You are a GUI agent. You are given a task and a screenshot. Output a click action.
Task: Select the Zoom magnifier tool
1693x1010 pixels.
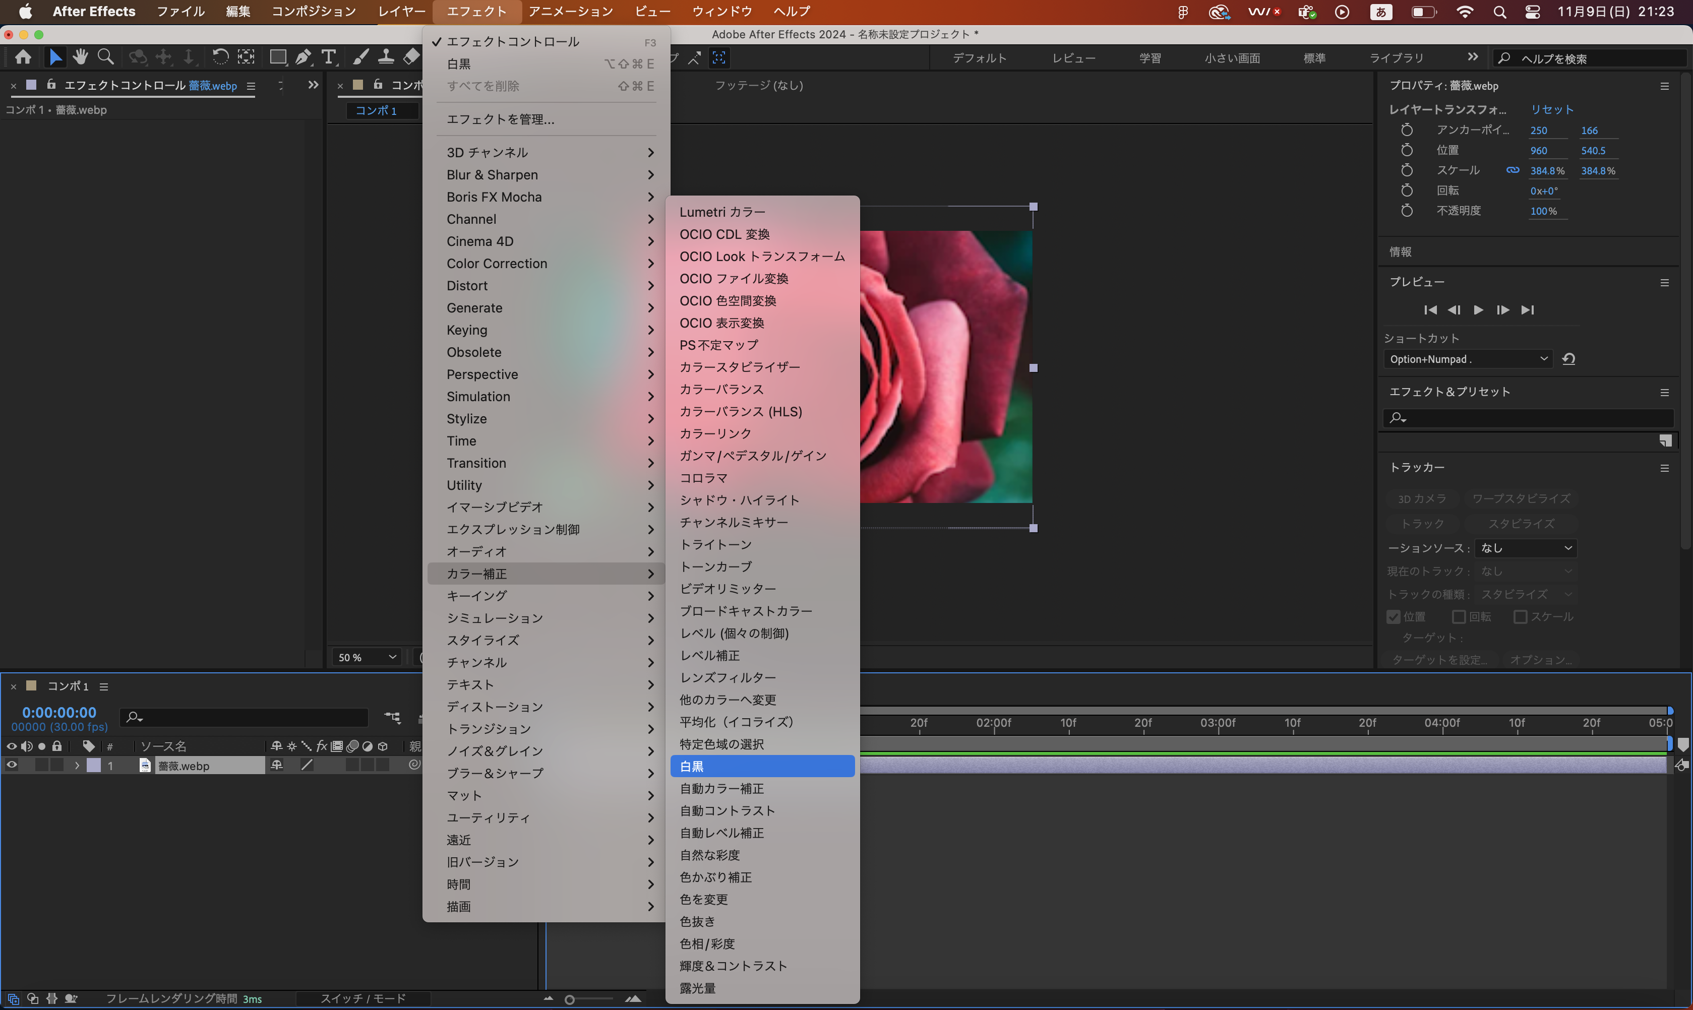coord(105,57)
